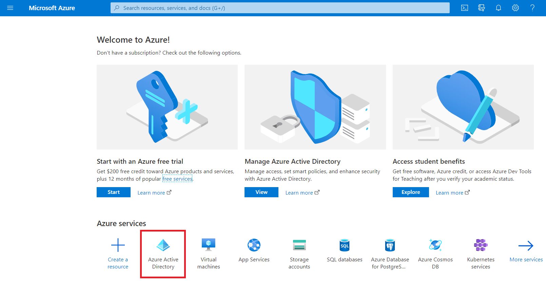Click the 'Access student benefits' heading
This screenshot has height=281, width=546.
[x=429, y=161]
